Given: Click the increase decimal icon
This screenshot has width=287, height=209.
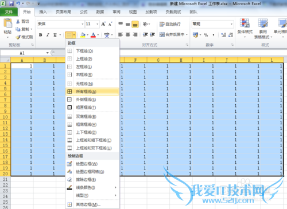Looking at the screenshot, I should [223, 35].
